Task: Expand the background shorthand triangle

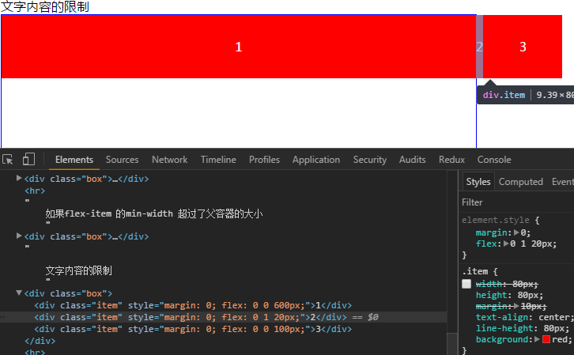Action: 537,339
